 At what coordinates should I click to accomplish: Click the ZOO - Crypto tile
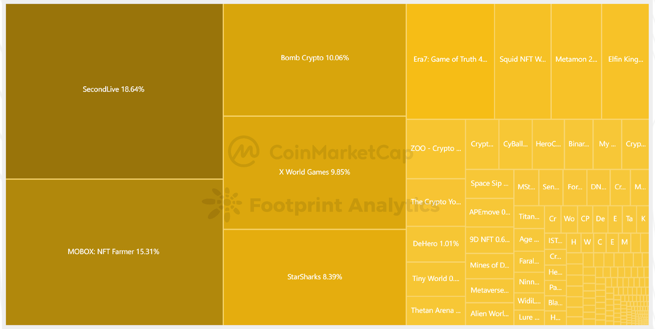[436, 148]
